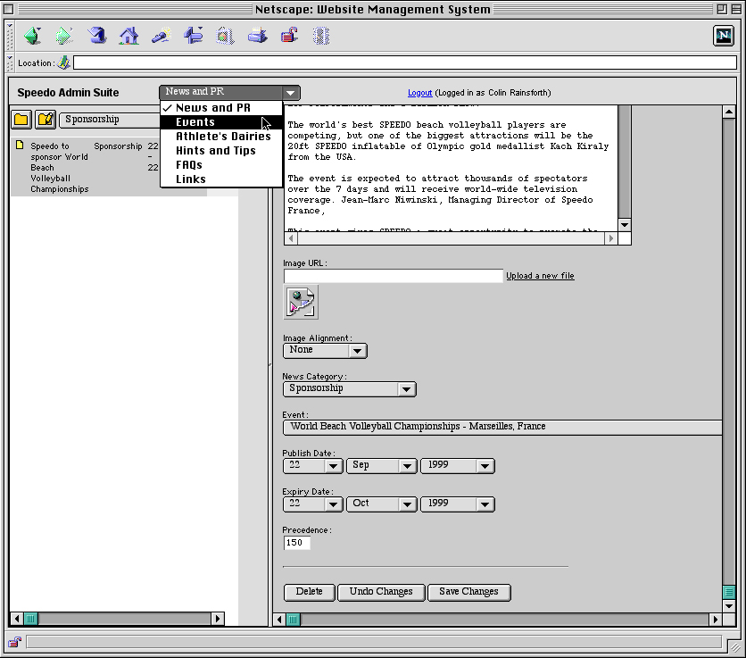The image size is (746, 658).
Task: Click the Logout link
Action: click(419, 93)
